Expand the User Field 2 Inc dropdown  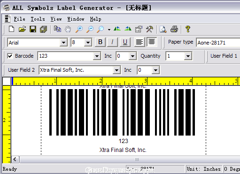pyautogui.click(x=155, y=70)
